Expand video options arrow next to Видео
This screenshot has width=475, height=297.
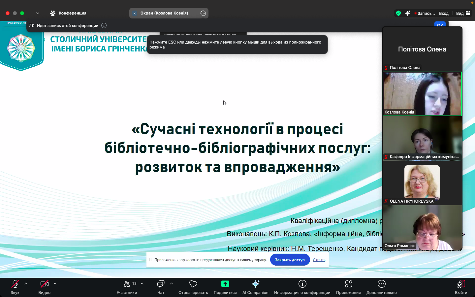tap(55, 283)
